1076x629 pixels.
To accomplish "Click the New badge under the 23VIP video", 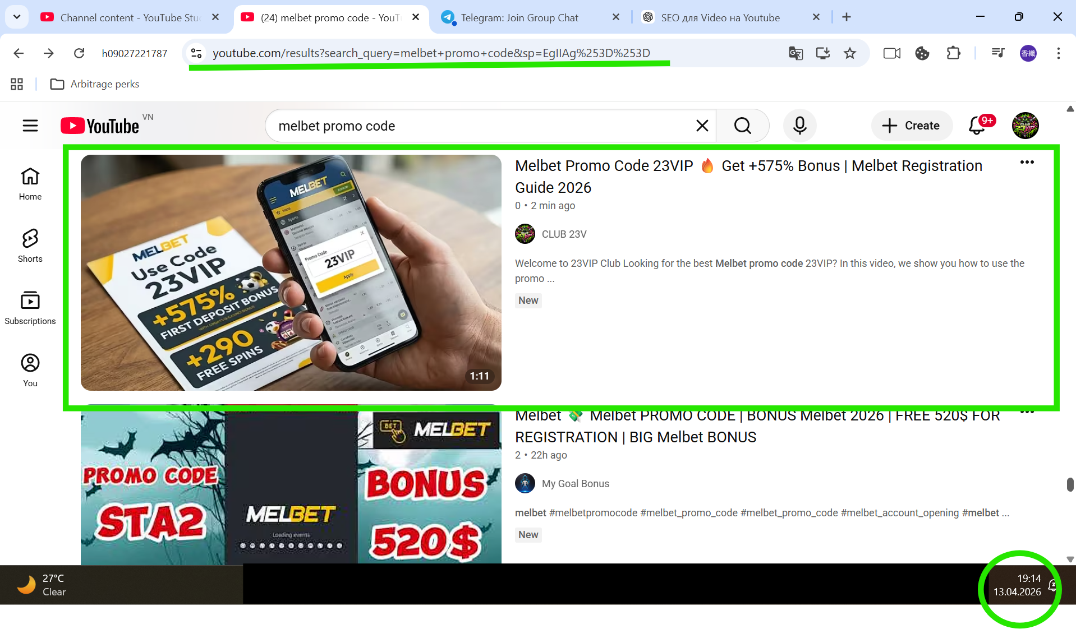I will click(528, 300).
